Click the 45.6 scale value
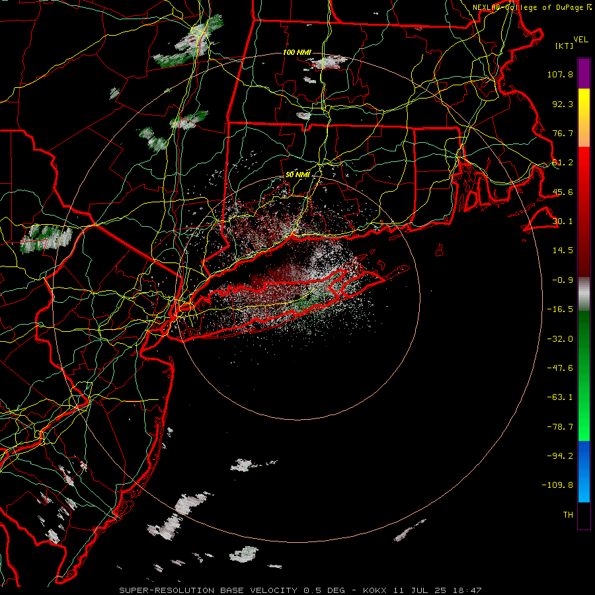The width and height of the screenshot is (595, 595). (x=563, y=192)
